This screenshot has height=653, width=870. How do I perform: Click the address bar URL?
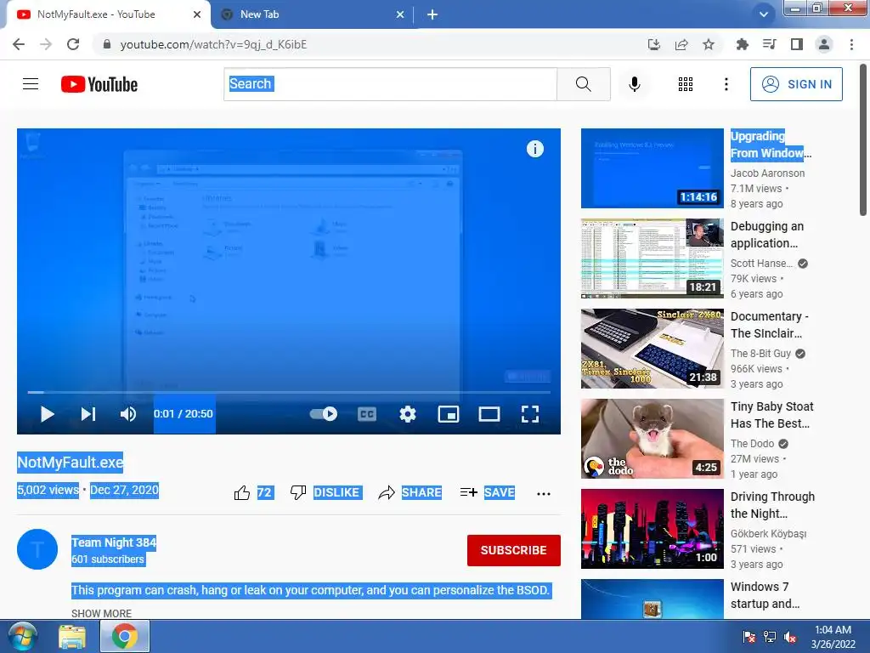(x=213, y=44)
